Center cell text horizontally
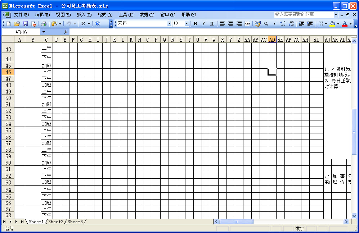 pos(230,23)
